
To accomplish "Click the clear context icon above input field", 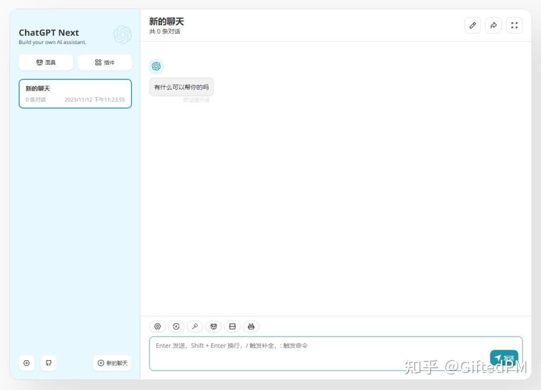I will click(232, 326).
